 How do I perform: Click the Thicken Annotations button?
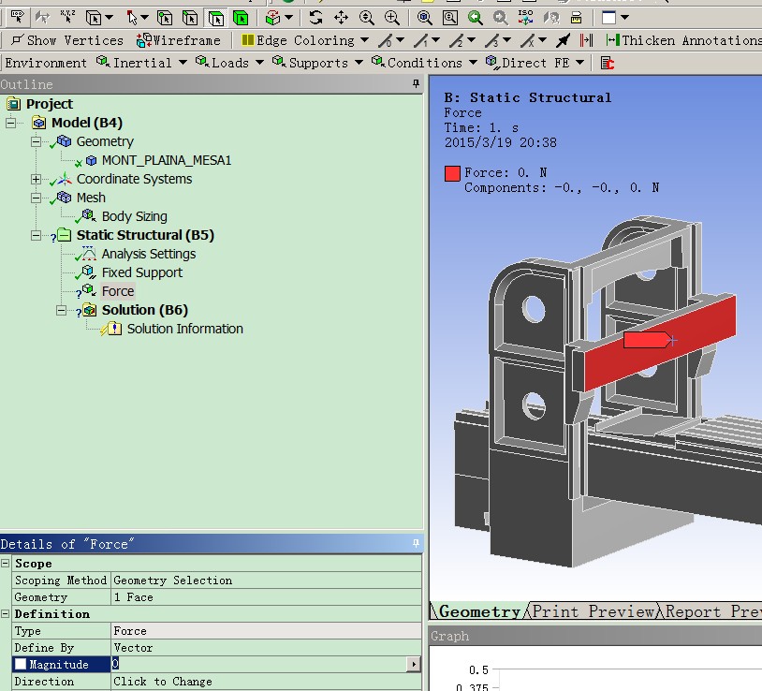[683, 40]
